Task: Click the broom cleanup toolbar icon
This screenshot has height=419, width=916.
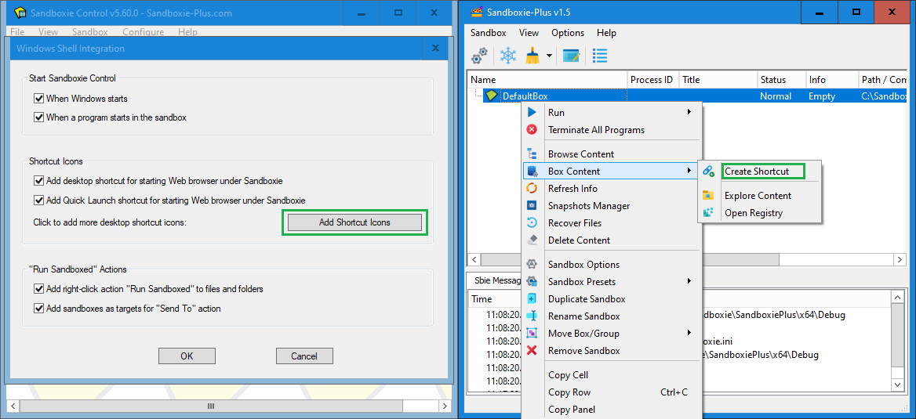Action: click(x=533, y=56)
